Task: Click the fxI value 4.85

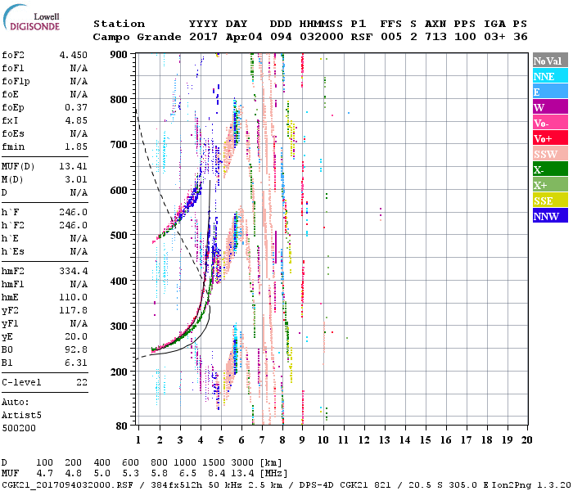Action: [x=76, y=120]
